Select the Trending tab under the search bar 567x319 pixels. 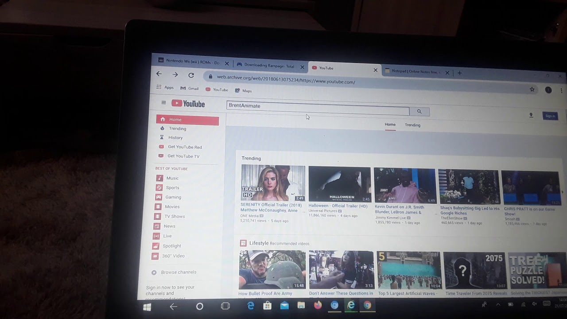(412, 125)
